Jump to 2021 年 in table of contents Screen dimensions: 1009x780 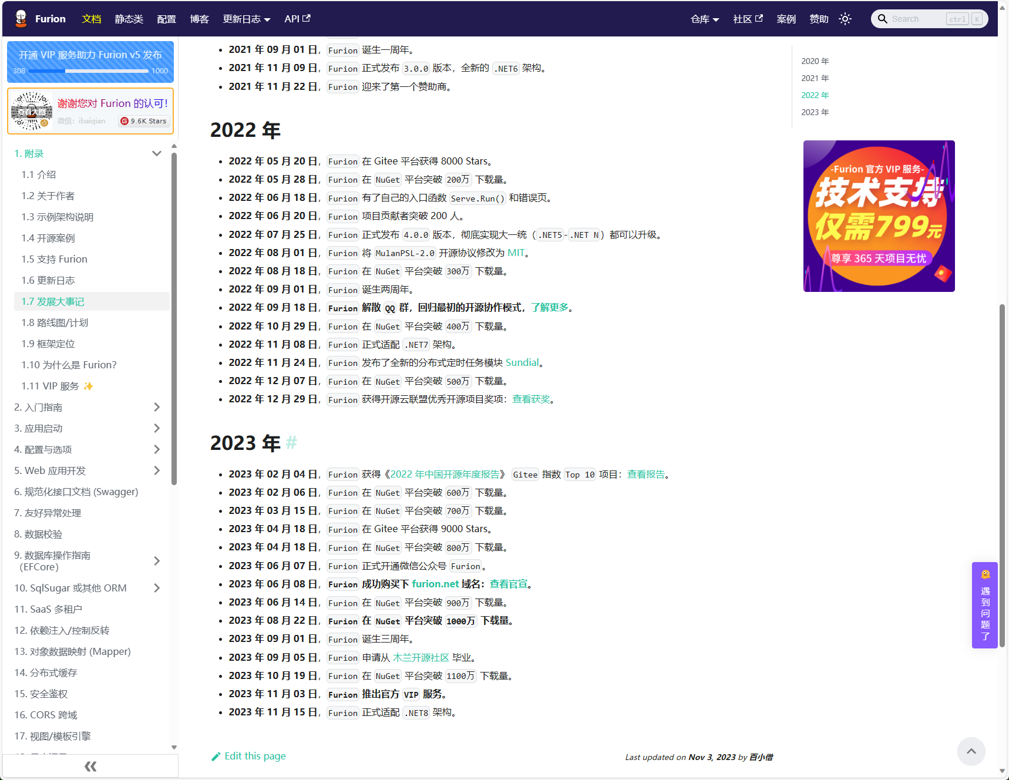815,78
